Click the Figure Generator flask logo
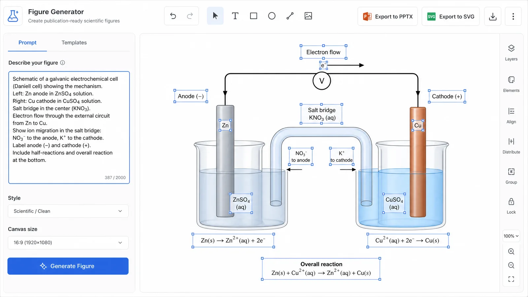The height and width of the screenshot is (297, 528). 13,16
